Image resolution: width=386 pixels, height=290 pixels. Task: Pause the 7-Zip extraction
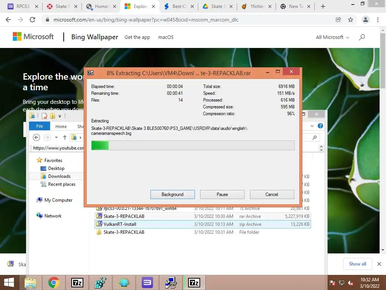[x=222, y=194]
